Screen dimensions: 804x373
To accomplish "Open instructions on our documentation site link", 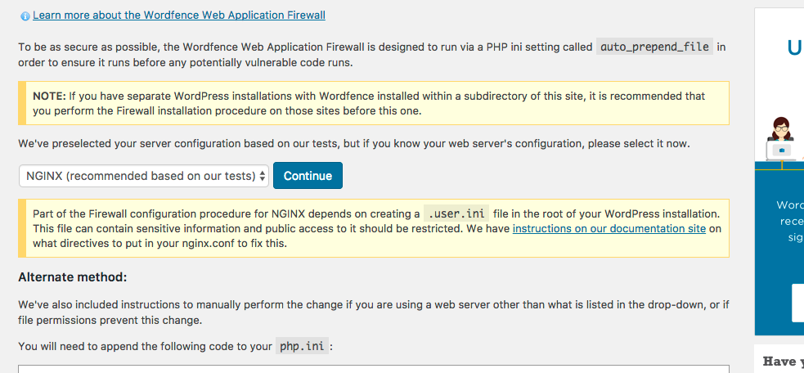I will [609, 228].
